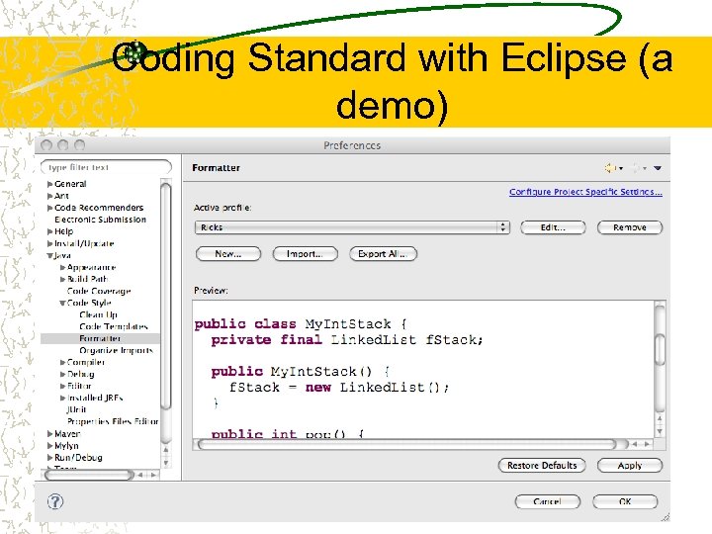This screenshot has height=534, width=712.
Task: Click the Cancel button
Action: (x=547, y=501)
